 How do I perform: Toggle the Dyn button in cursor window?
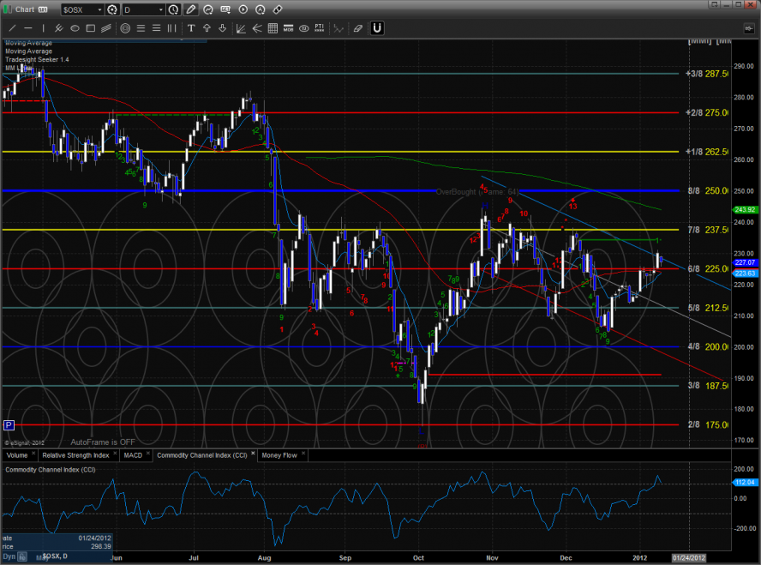point(8,558)
